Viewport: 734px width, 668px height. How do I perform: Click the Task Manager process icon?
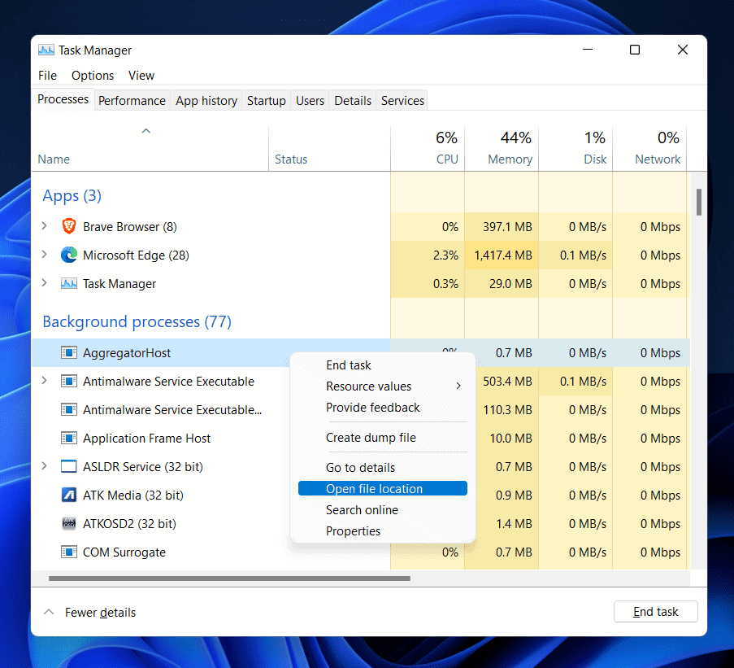69,284
